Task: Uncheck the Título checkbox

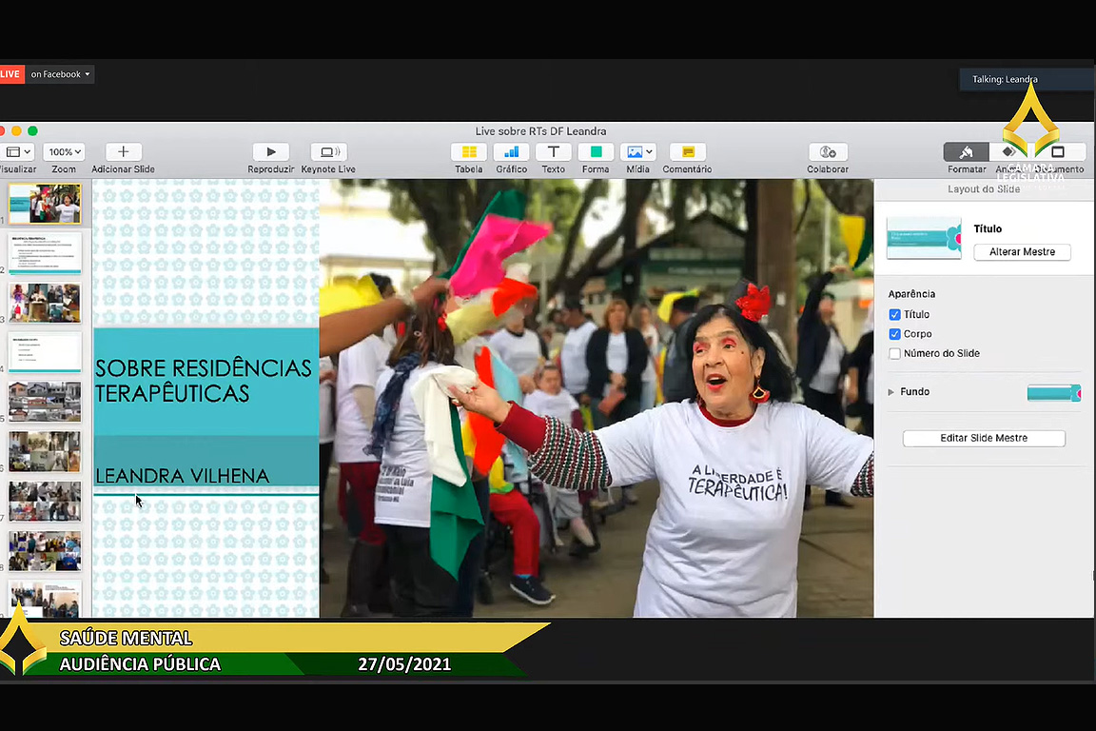Action: pos(894,314)
